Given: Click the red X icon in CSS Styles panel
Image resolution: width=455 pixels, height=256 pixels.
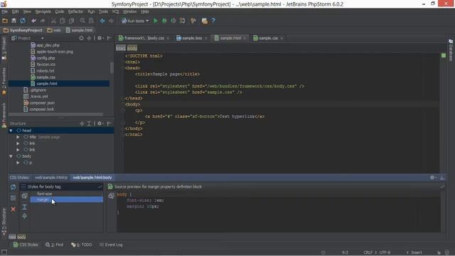Looking at the screenshot, I should [13, 209].
